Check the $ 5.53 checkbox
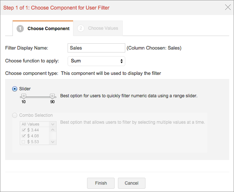The width and height of the screenshot is (234, 192). (x=24, y=142)
